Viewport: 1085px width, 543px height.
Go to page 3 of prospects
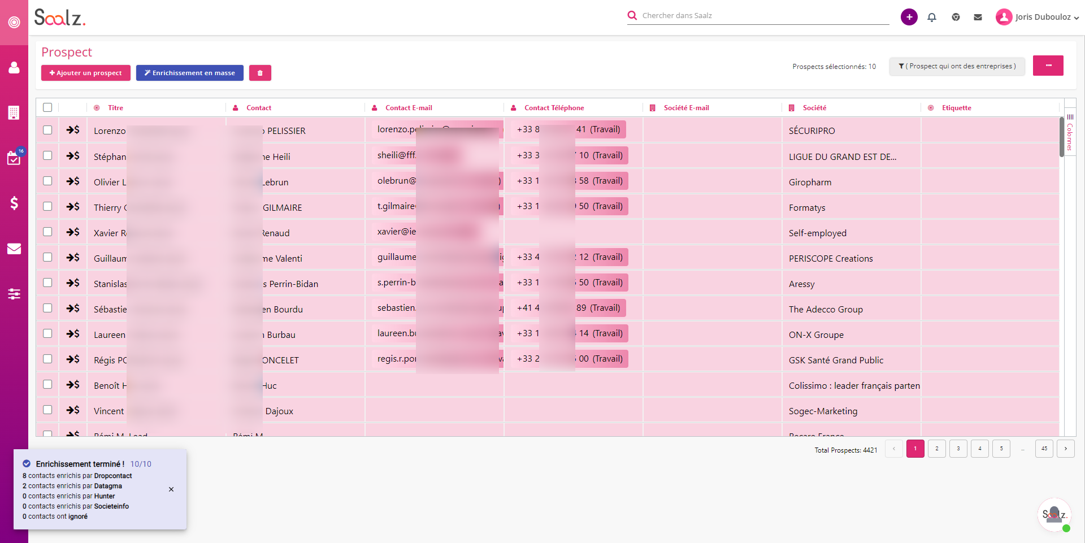958,449
